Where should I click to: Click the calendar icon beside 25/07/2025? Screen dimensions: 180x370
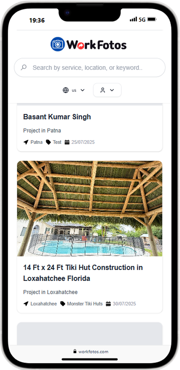click(x=67, y=142)
